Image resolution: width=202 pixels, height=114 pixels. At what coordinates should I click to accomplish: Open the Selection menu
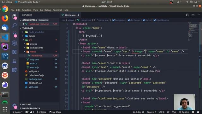[x=27, y=10]
